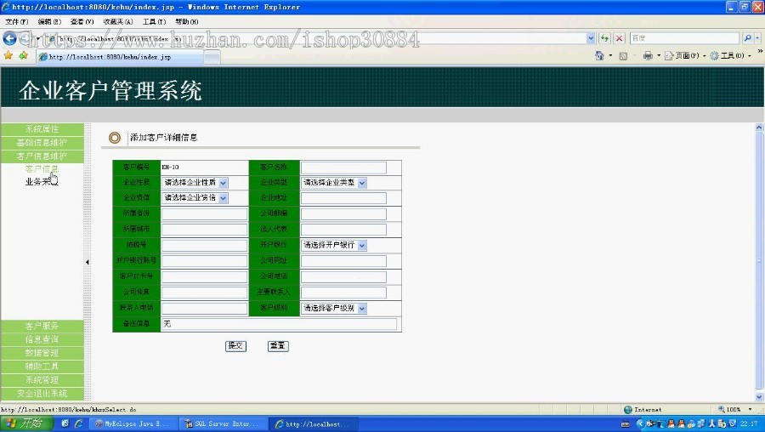Click the 提交 submit button
765x432 pixels.
235,345
